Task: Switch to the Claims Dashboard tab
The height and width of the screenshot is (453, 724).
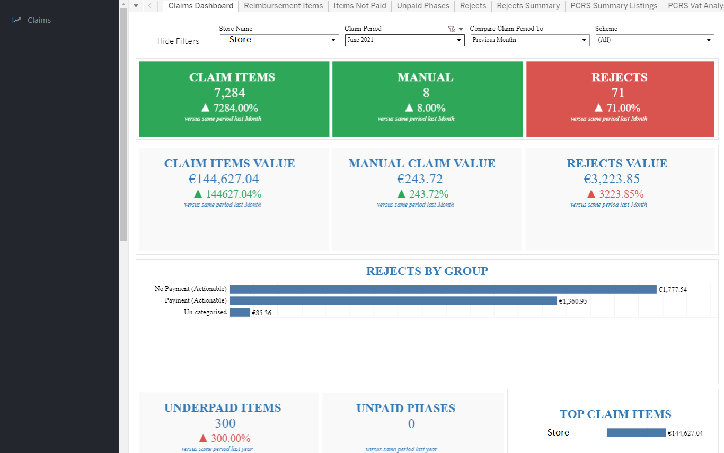Action: [201, 6]
